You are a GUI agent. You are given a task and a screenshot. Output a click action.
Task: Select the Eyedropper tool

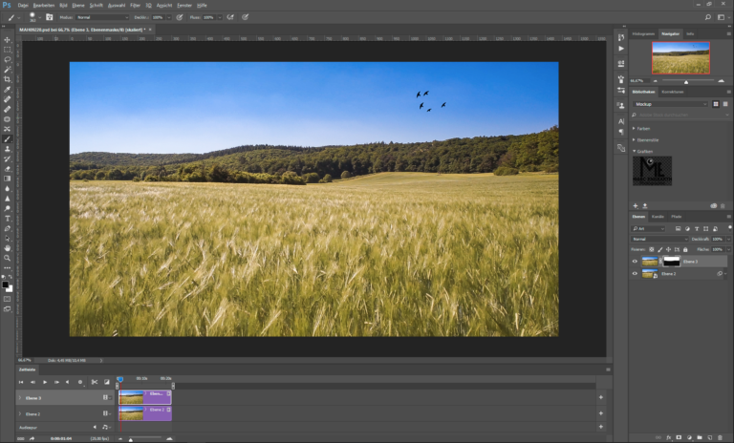7,90
